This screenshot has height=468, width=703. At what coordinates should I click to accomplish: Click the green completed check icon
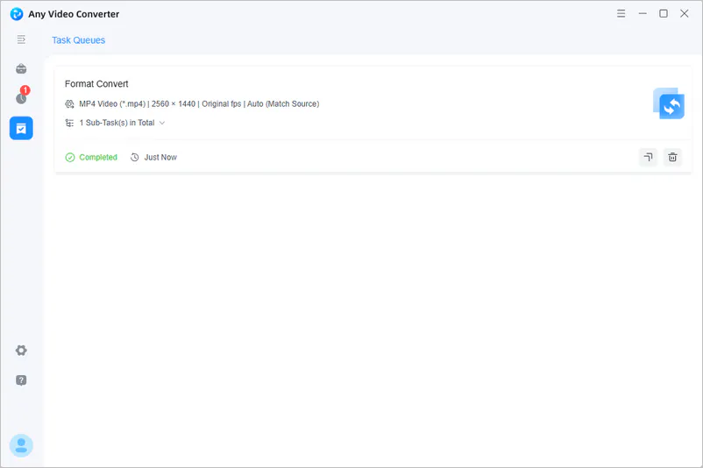[x=70, y=158]
